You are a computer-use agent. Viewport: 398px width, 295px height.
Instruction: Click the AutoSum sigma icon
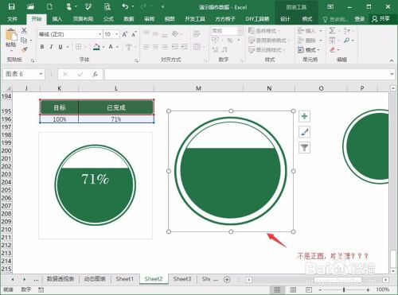(x=332, y=30)
